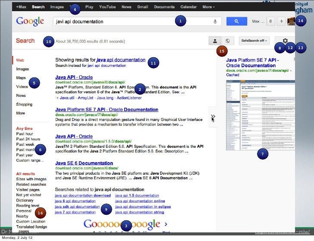Choose Custom range time filter
The width and height of the screenshot is (314, 241).
pos(30,160)
